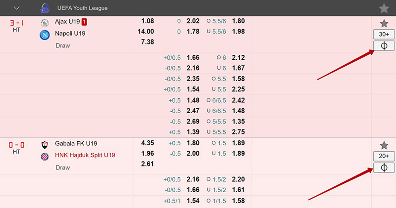
Task: Pick the Under 1.5 odds 1.89
Action: tap(238, 154)
